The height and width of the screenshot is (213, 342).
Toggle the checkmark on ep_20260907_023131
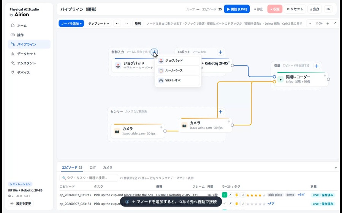(225, 204)
